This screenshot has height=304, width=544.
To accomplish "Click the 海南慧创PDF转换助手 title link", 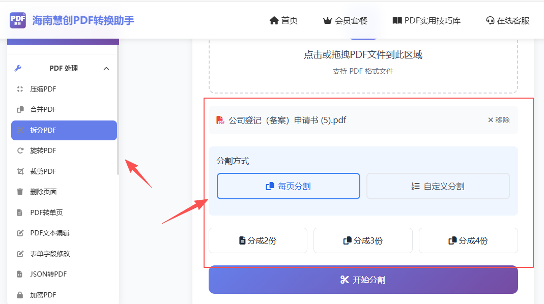I will [83, 20].
